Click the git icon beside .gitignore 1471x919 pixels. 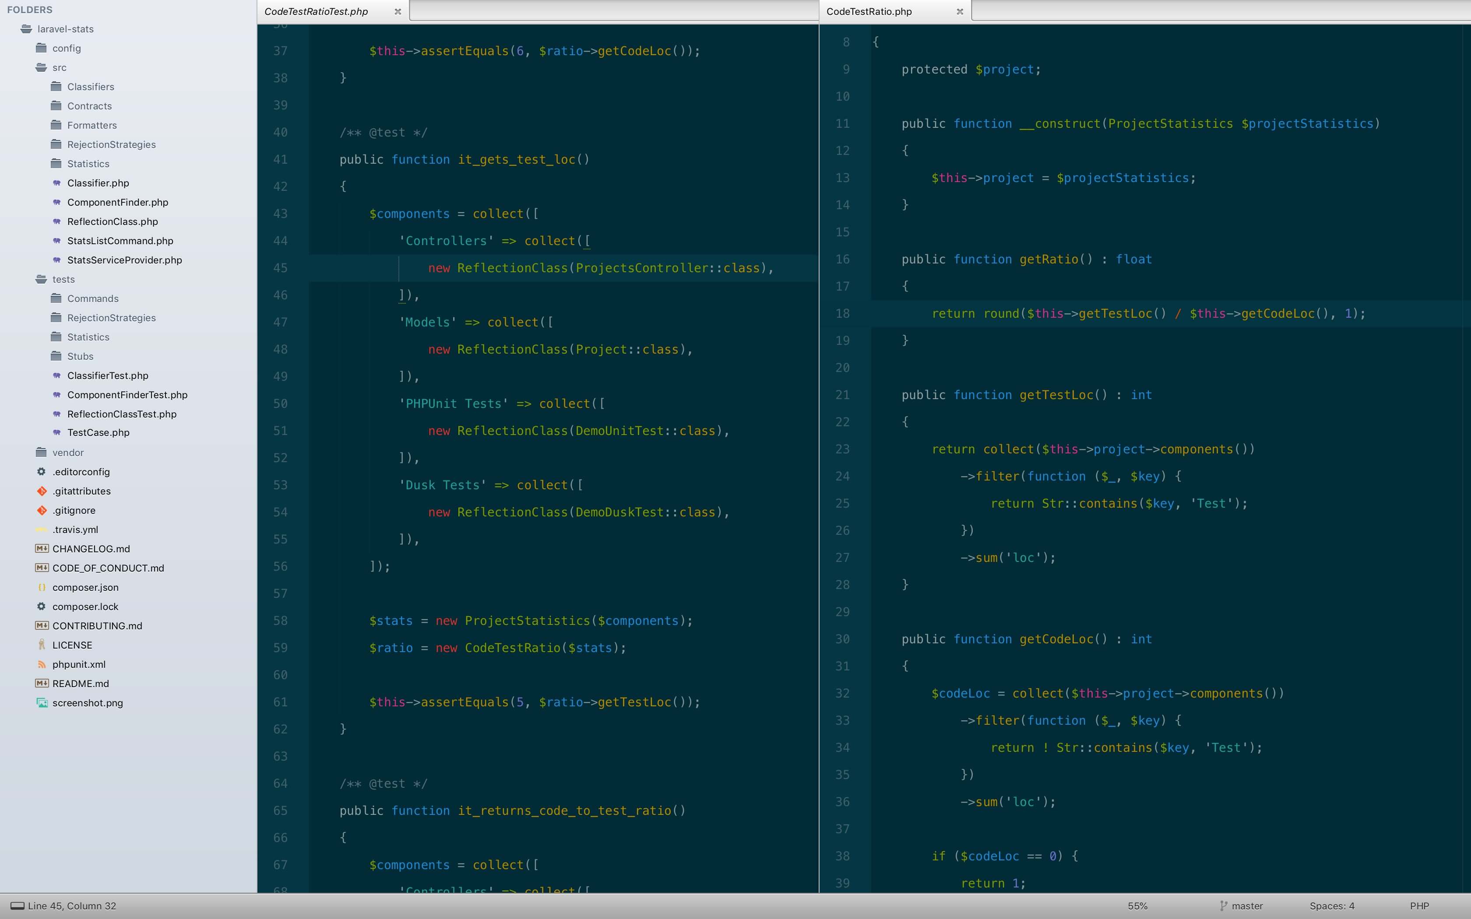pos(41,511)
